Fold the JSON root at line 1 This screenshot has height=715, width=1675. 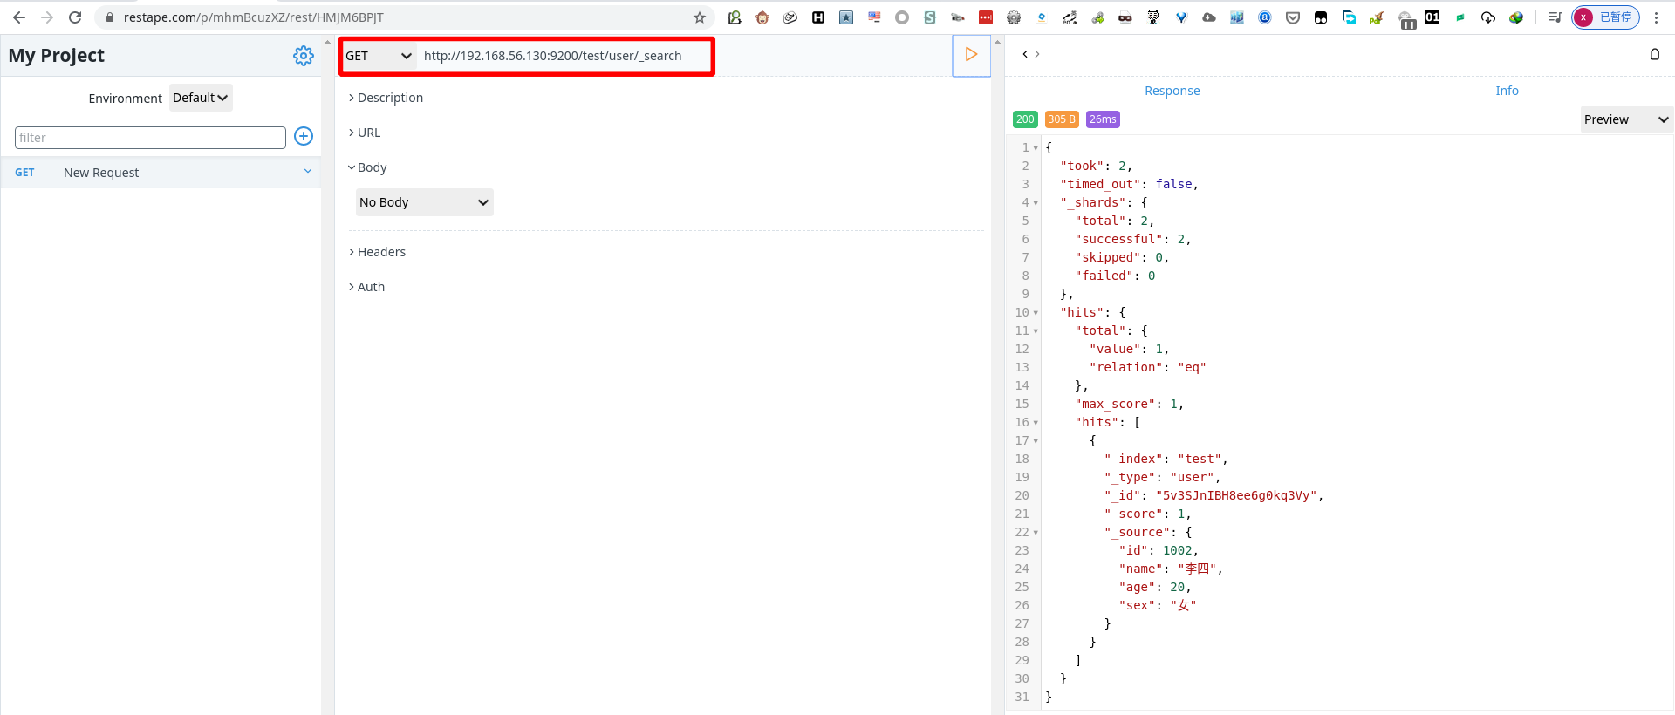tap(1036, 148)
